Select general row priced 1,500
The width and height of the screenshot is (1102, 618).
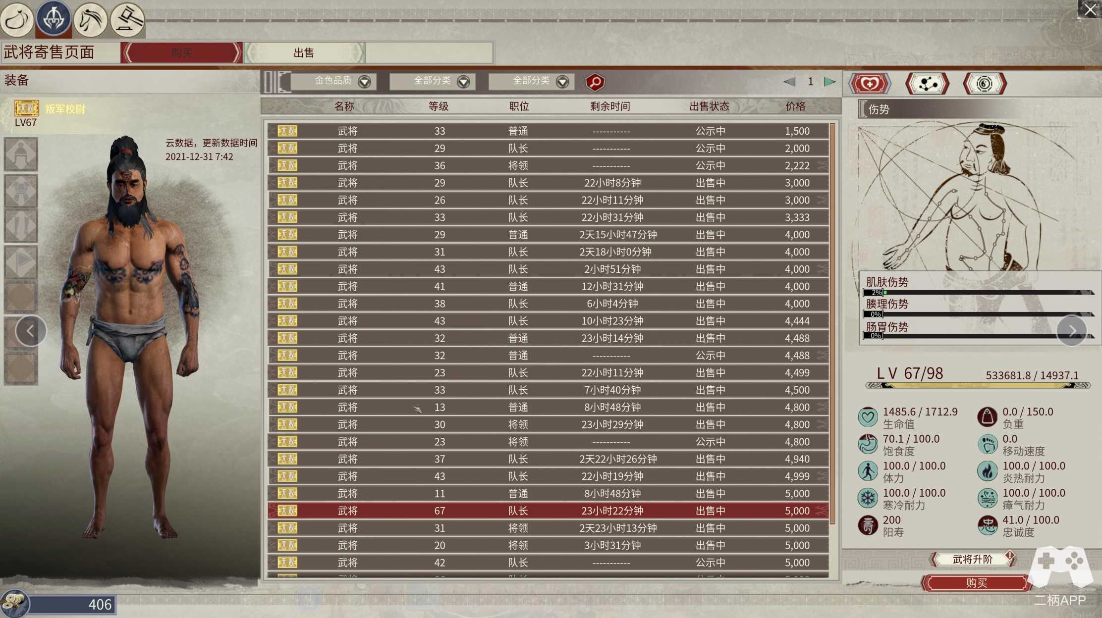point(548,131)
